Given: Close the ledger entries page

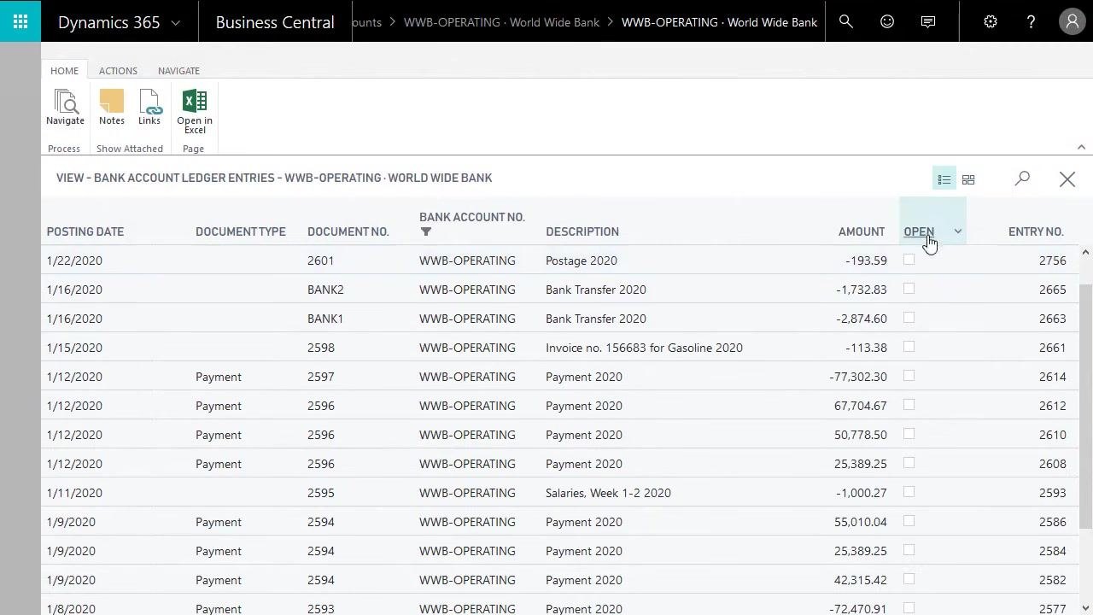Looking at the screenshot, I should tap(1067, 179).
